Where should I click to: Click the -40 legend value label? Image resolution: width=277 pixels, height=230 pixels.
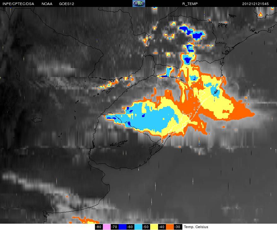point(162,227)
